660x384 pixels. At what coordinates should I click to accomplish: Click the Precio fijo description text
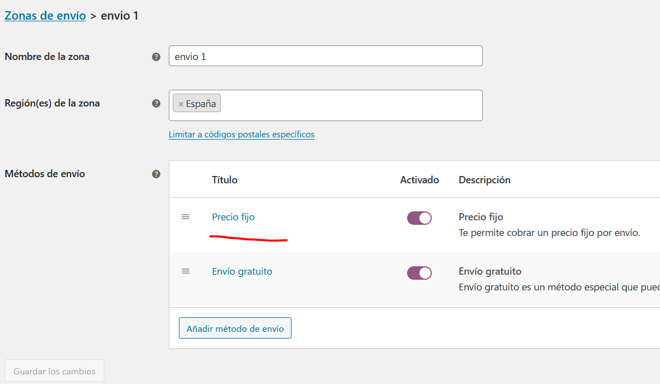(x=550, y=233)
